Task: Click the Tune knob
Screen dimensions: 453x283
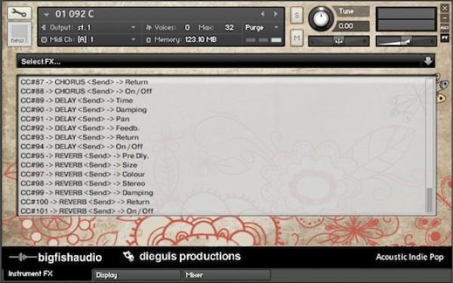Action: (321, 18)
